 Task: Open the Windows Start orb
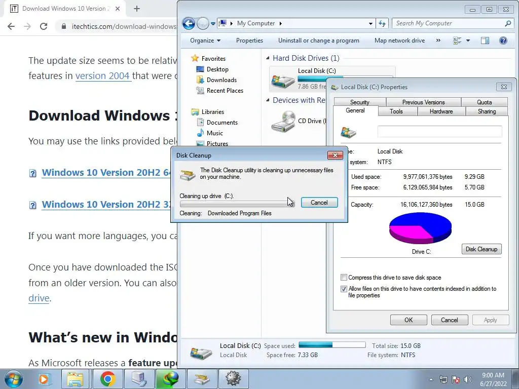tap(14, 379)
